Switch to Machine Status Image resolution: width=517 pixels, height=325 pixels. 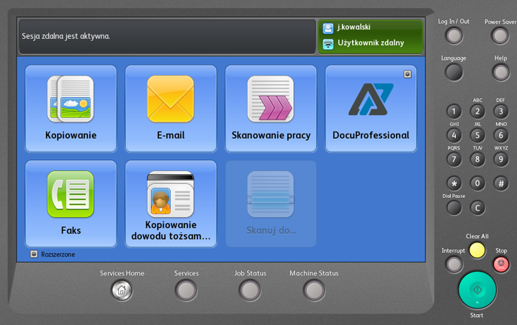(314, 290)
